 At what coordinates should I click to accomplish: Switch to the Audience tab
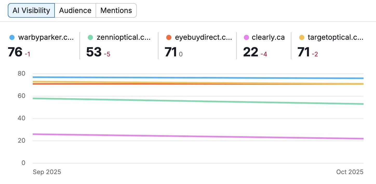[x=75, y=10]
